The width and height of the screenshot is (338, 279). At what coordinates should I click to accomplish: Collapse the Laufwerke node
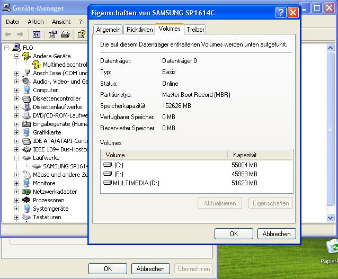(x=16, y=158)
